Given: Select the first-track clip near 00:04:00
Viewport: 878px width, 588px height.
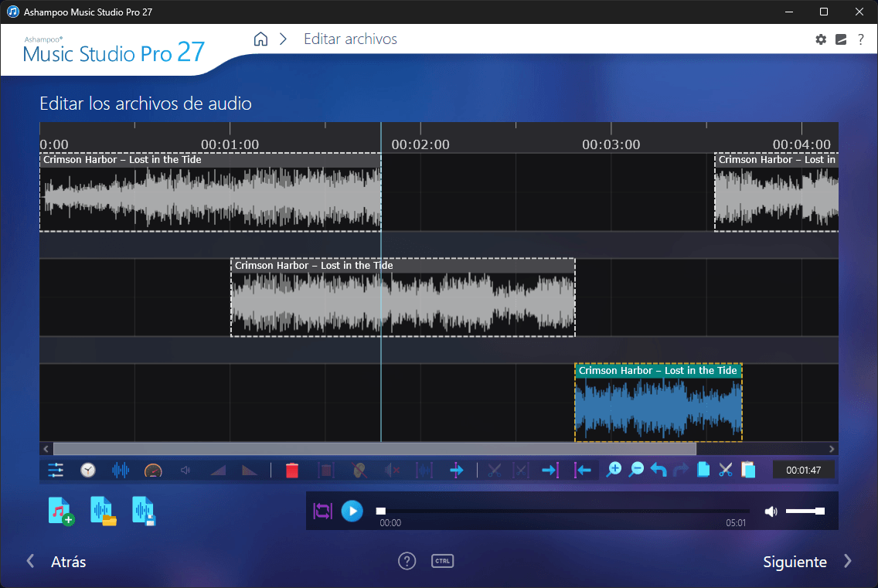Looking at the screenshot, I should click(x=777, y=192).
